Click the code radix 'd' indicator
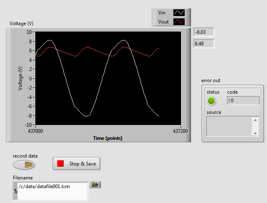Viewport: 267px width, 203px height. tap(229, 101)
